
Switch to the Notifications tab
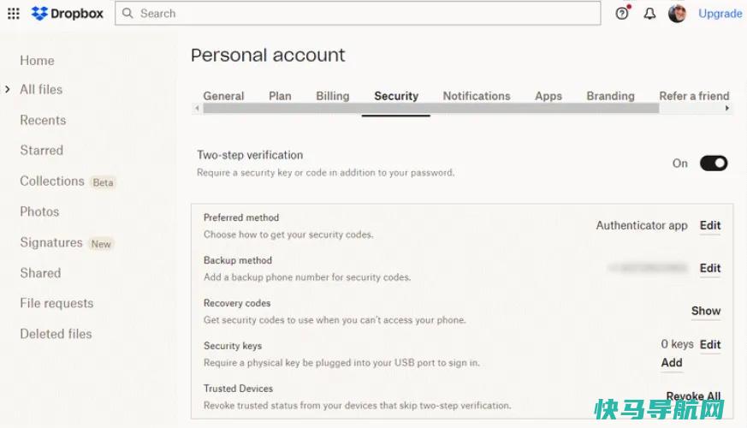(477, 96)
